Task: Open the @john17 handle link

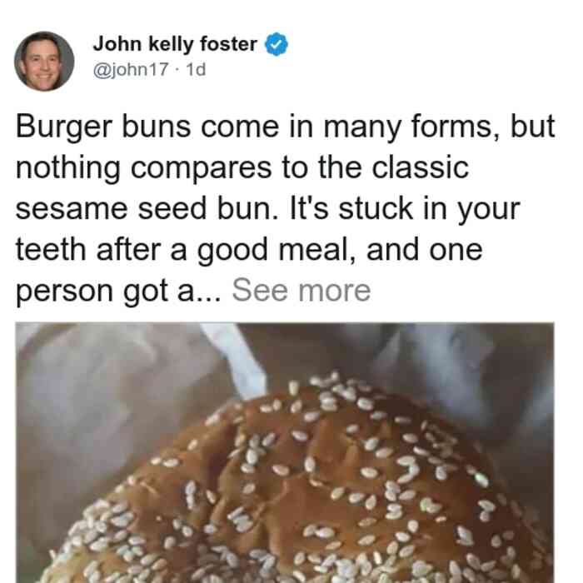Action: [131, 69]
